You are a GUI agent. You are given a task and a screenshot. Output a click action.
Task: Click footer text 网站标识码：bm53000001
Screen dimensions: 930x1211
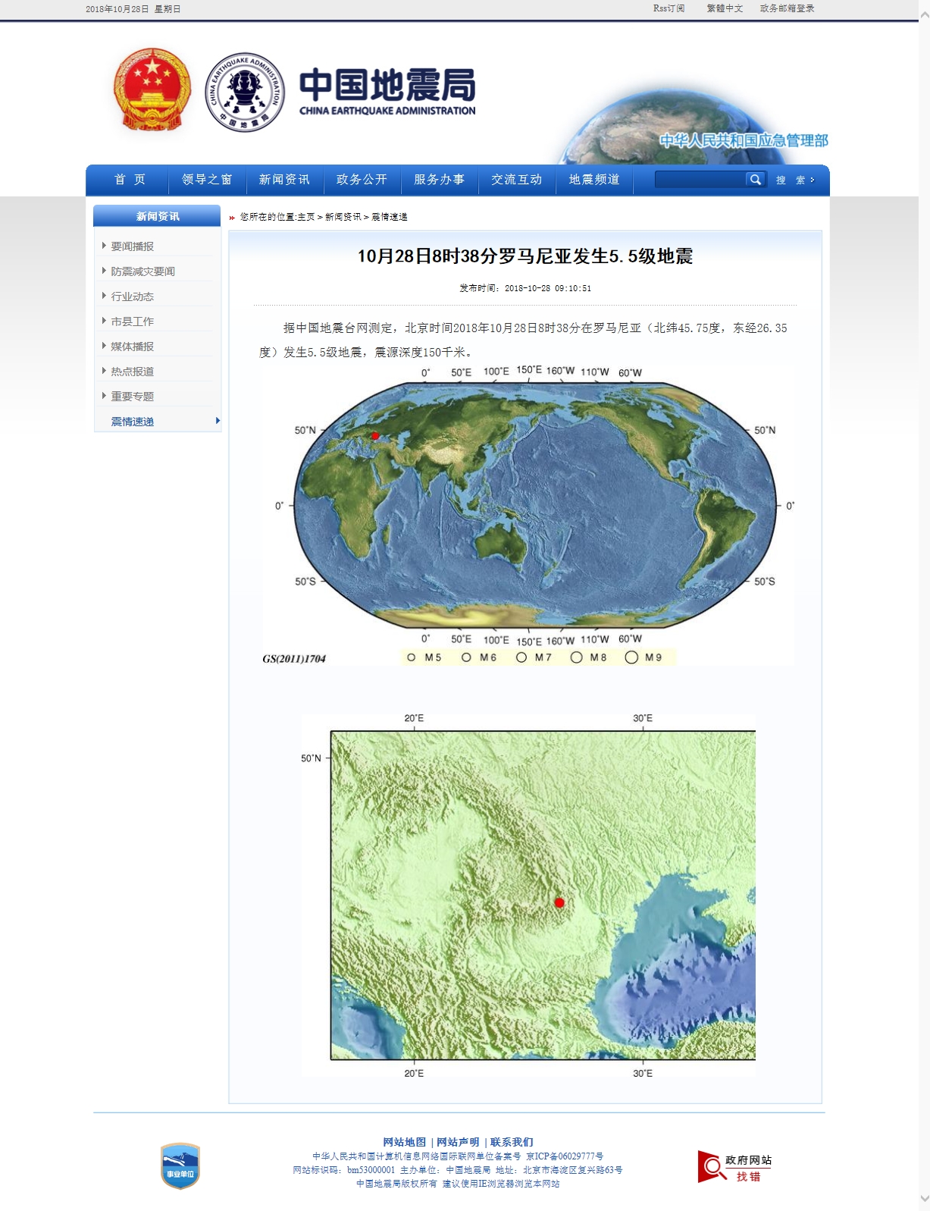pos(344,1170)
